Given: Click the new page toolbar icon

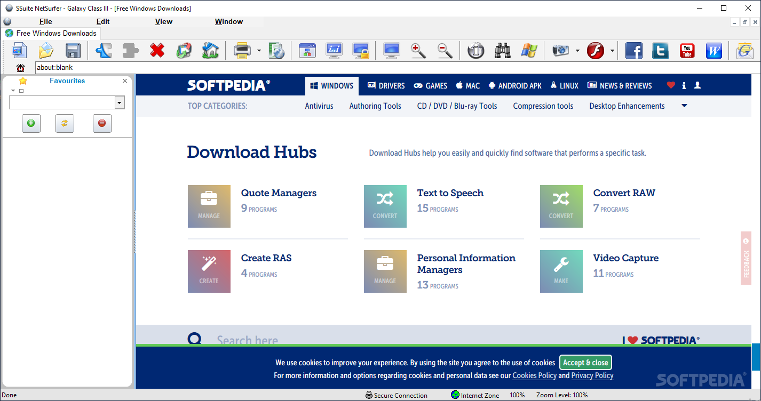Looking at the screenshot, I should [x=19, y=51].
